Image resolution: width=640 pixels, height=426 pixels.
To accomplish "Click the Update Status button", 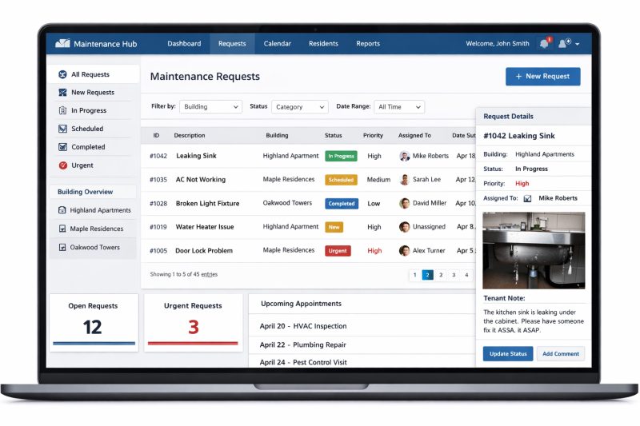I will click(508, 354).
